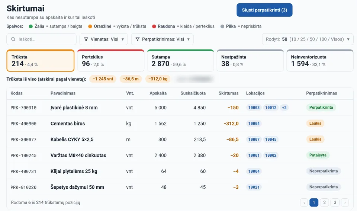
Task: Click code PRK-300077
Action: click(23, 140)
